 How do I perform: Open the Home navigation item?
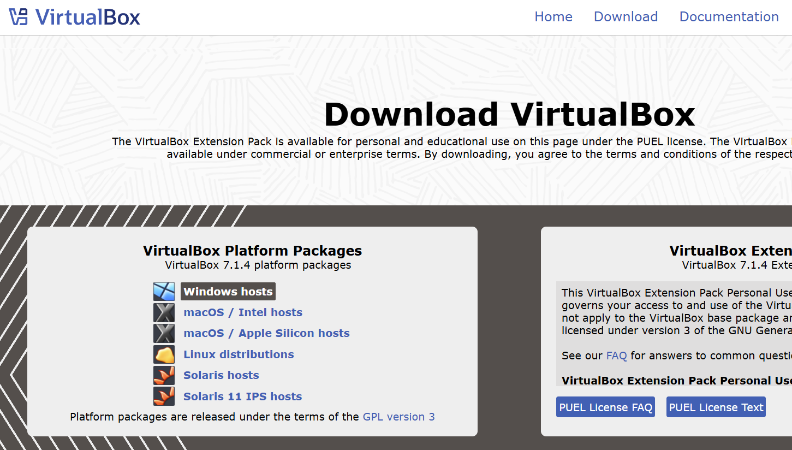(x=553, y=17)
